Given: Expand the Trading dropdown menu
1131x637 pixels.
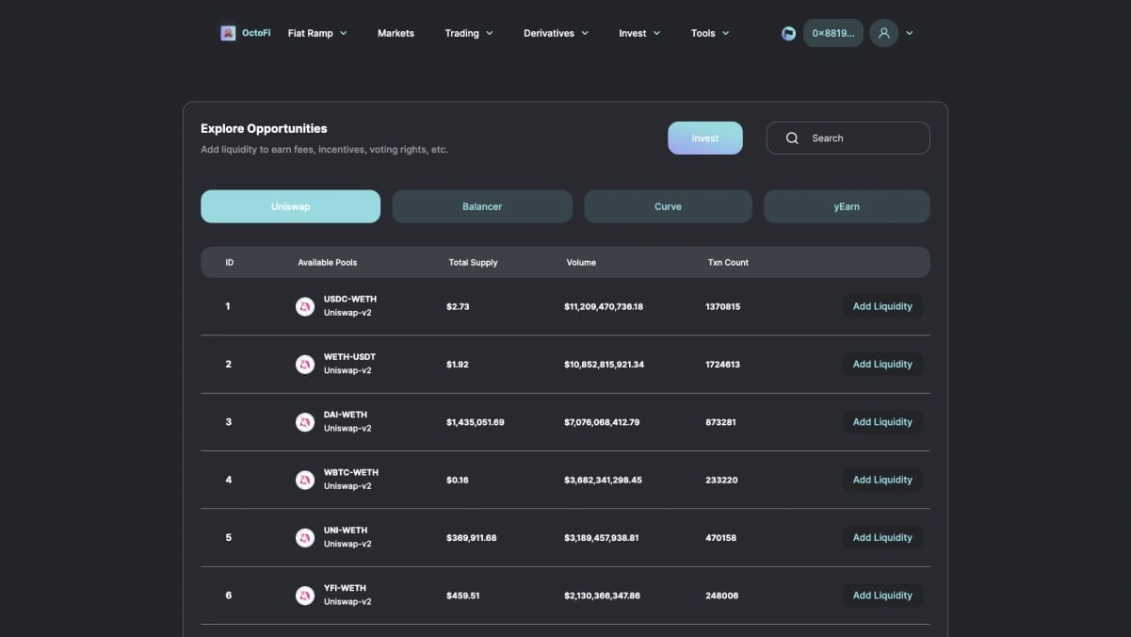Looking at the screenshot, I should pos(469,33).
